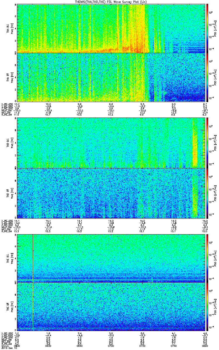The height and width of the screenshot is (350, 219).
Task: Click the yellow burst at right of THD B⊥
Action: (195, 143)
